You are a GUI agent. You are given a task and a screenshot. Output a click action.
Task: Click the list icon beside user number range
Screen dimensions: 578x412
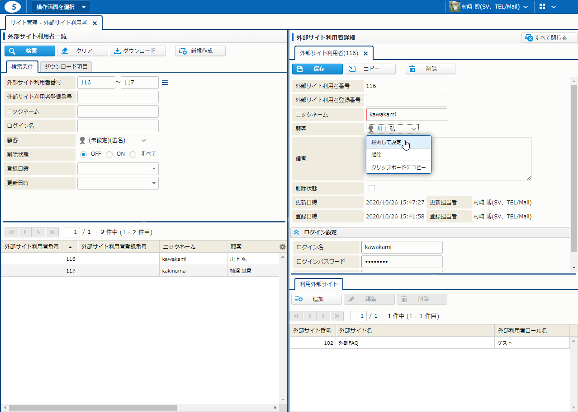(x=165, y=83)
